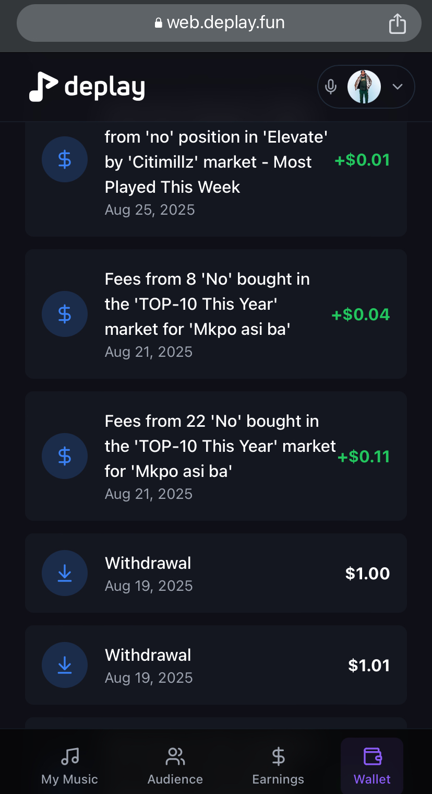Screen dimensions: 432x794
Task: Tap the microphone icon in header
Action: [331, 87]
